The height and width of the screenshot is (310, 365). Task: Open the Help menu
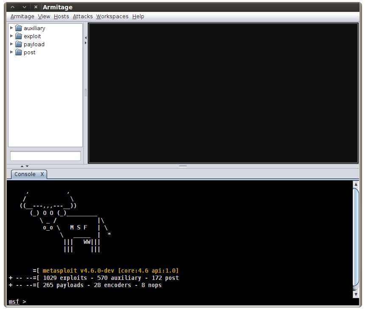(138, 17)
